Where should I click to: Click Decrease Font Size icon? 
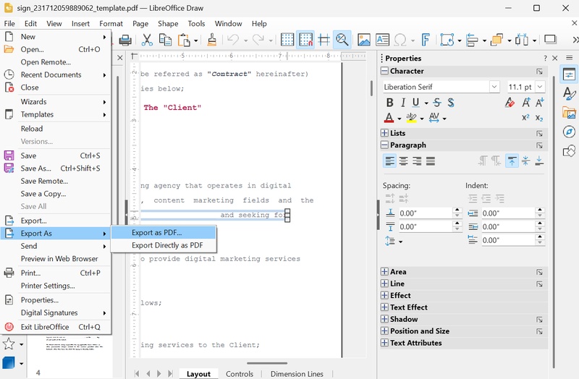(x=539, y=102)
